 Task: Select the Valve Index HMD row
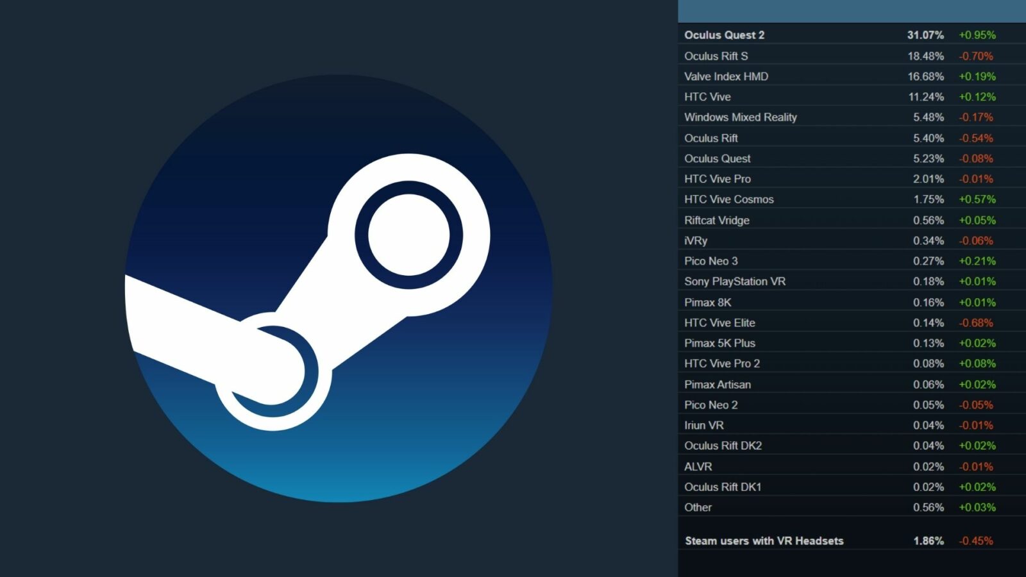pos(726,76)
